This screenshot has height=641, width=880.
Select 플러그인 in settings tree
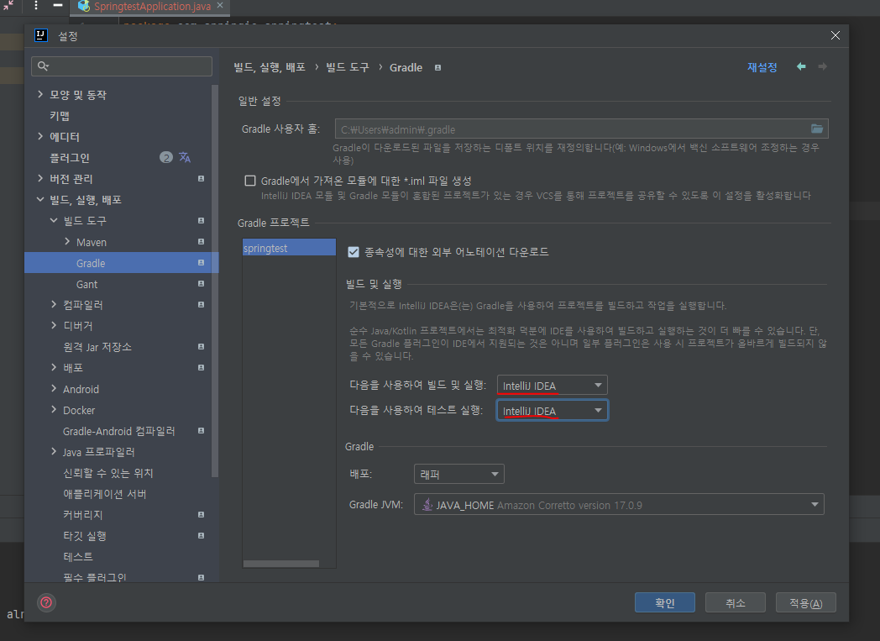pyautogui.click(x=70, y=158)
